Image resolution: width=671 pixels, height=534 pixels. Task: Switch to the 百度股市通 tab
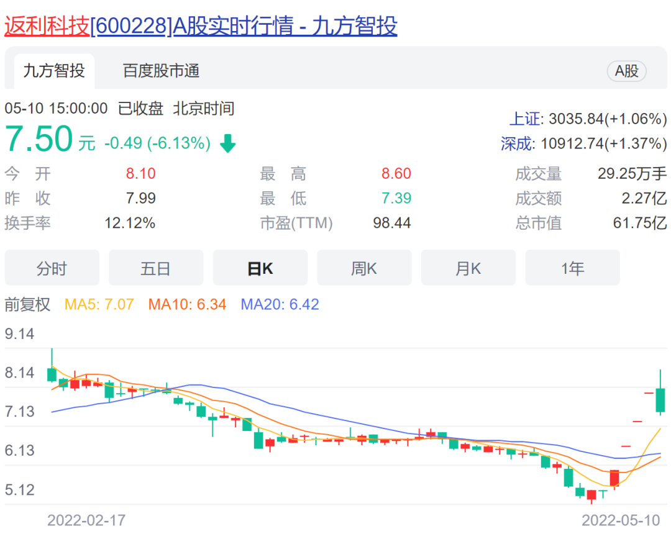click(161, 71)
